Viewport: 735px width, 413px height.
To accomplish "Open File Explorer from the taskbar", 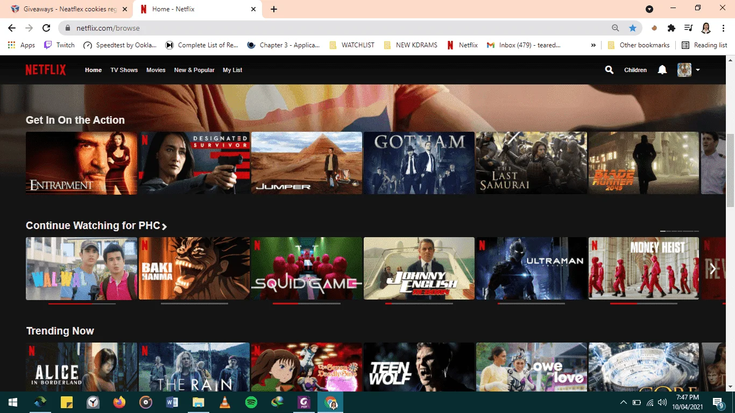I will [199, 402].
